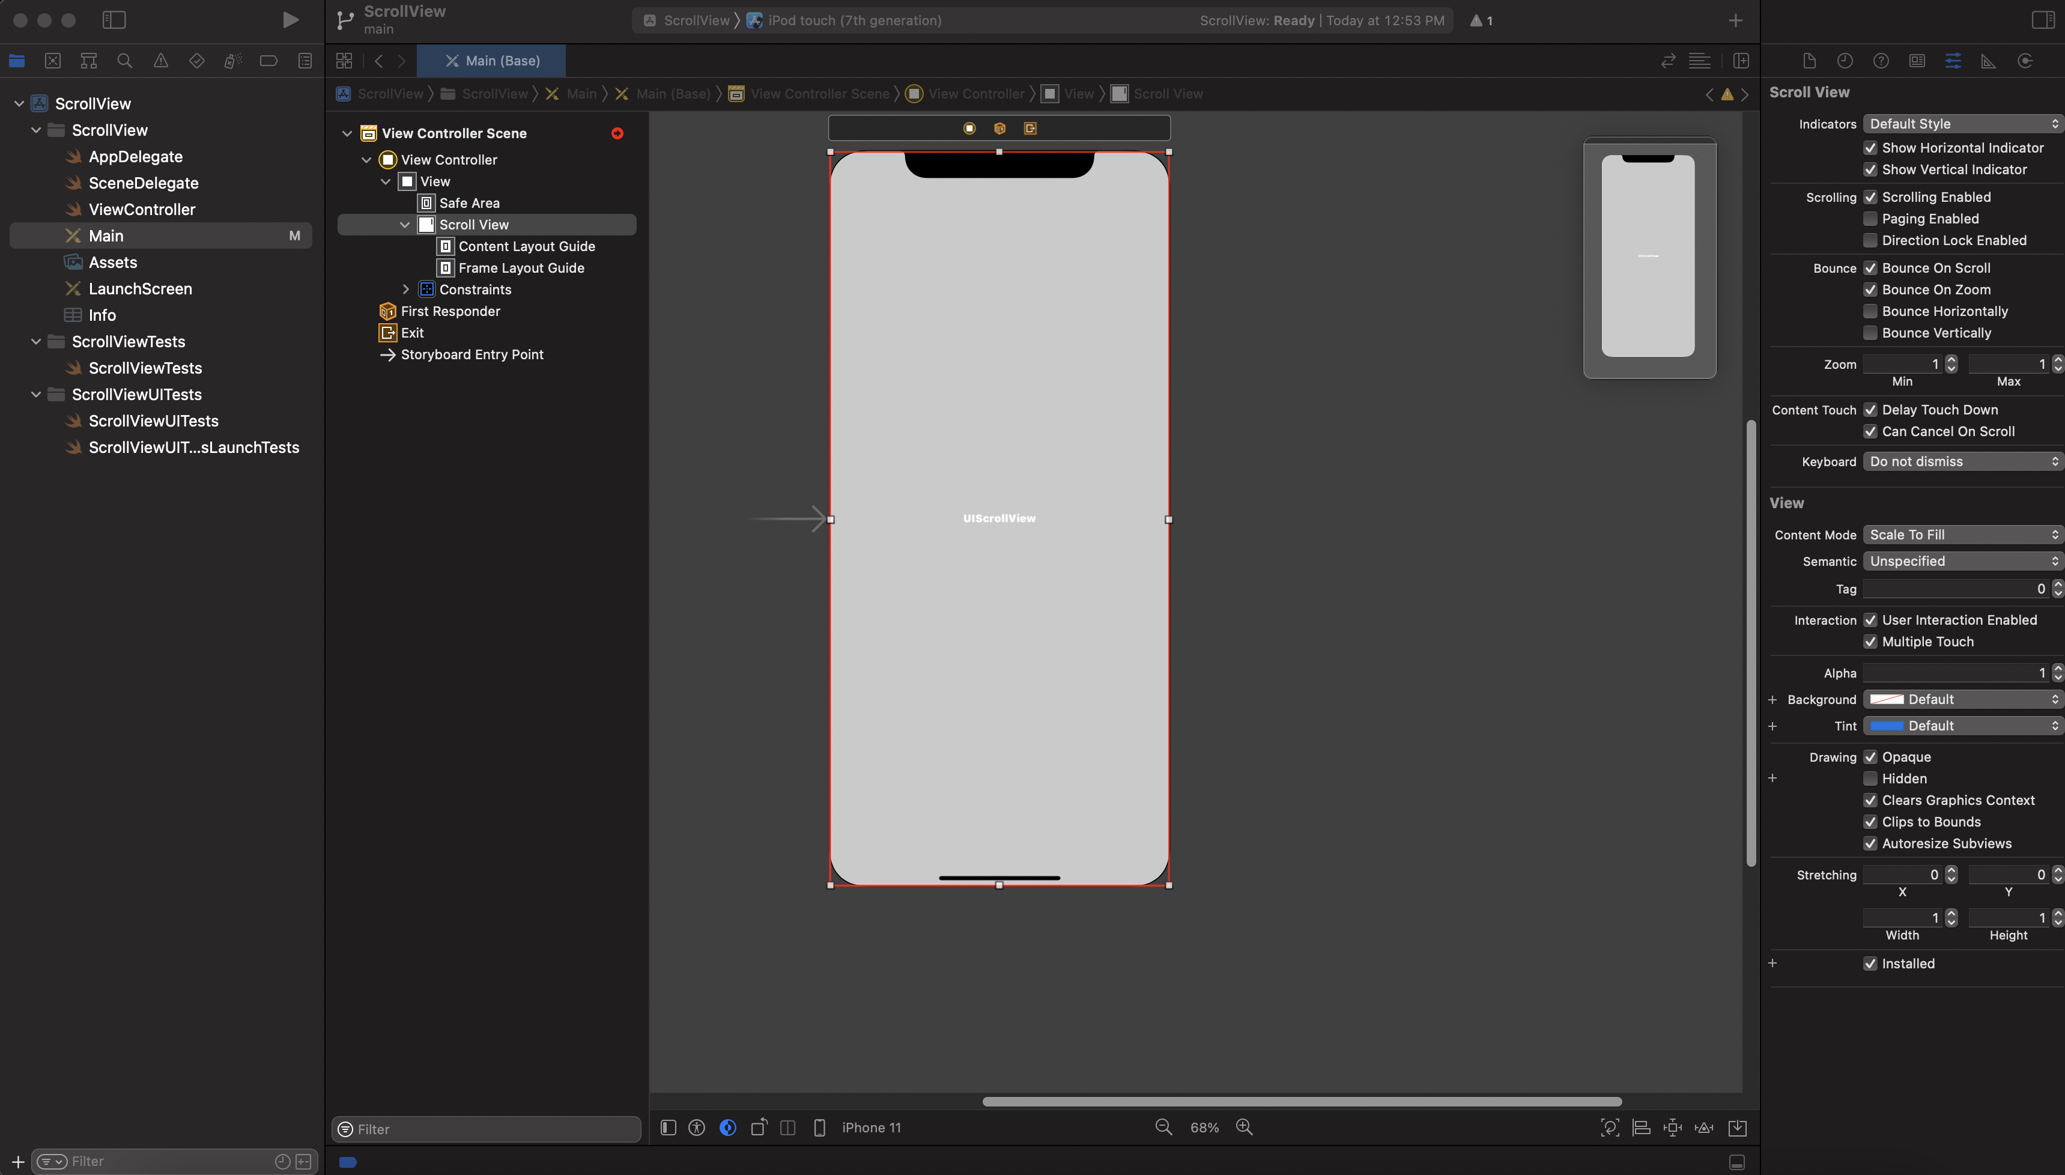Check Bounce Vertically option
Viewport: 2065px width, 1175px height.
[x=1870, y=332]
